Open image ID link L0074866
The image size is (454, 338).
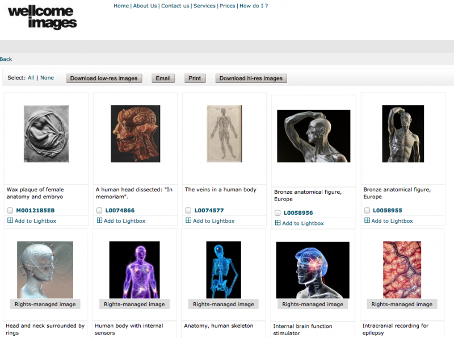pos(120,210)
